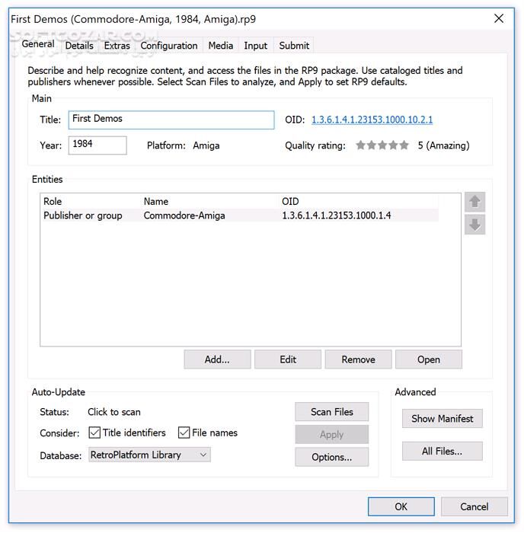Click the Show Manifest button

442,418
